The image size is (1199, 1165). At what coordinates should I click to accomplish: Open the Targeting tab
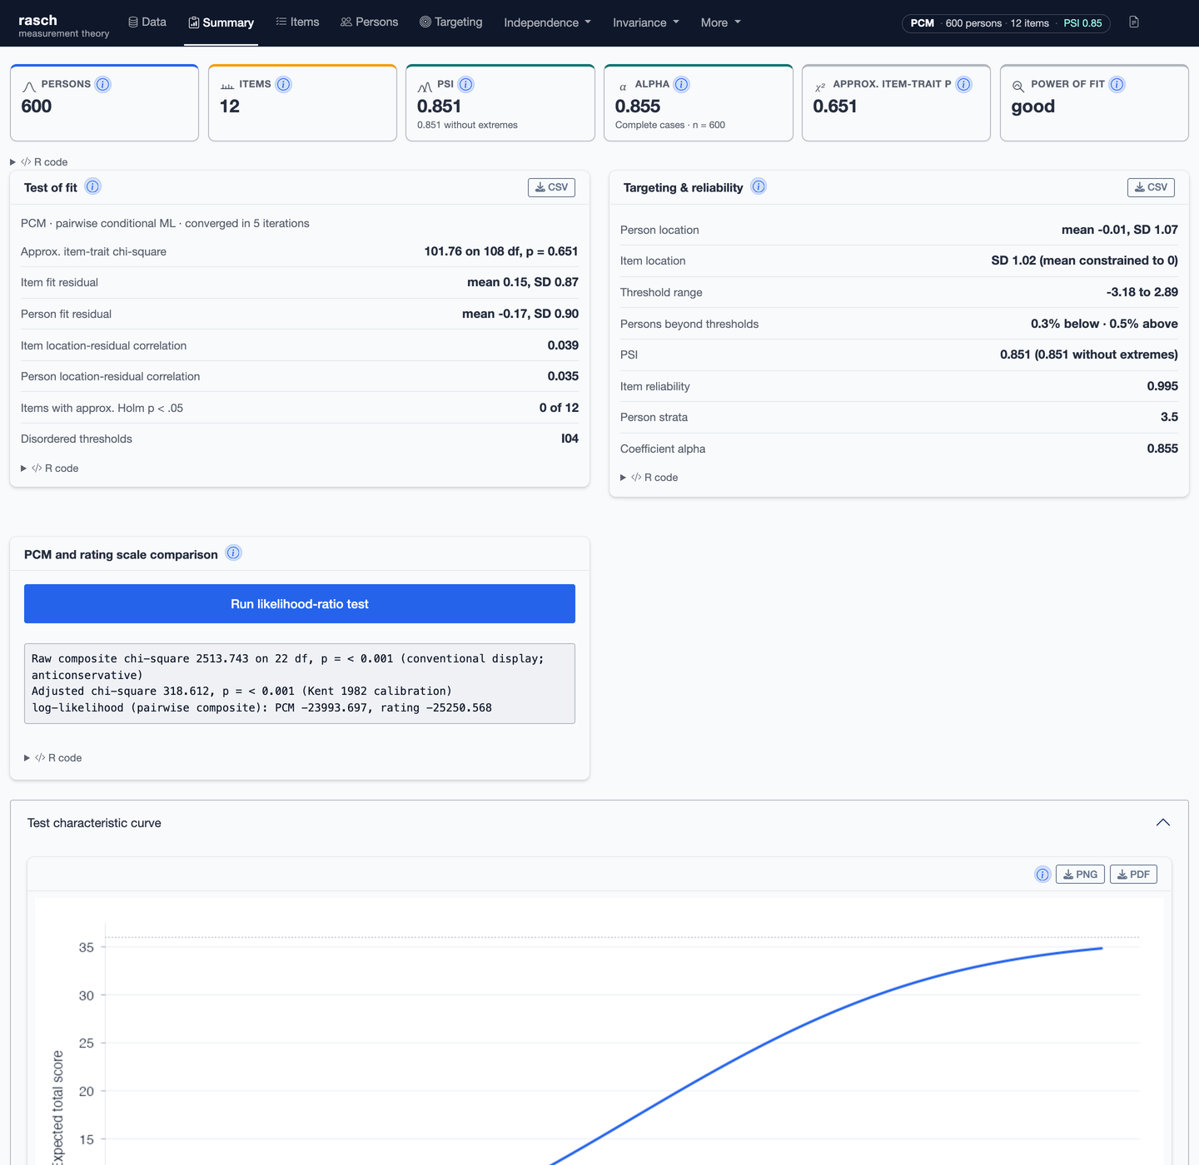(450, 22)
